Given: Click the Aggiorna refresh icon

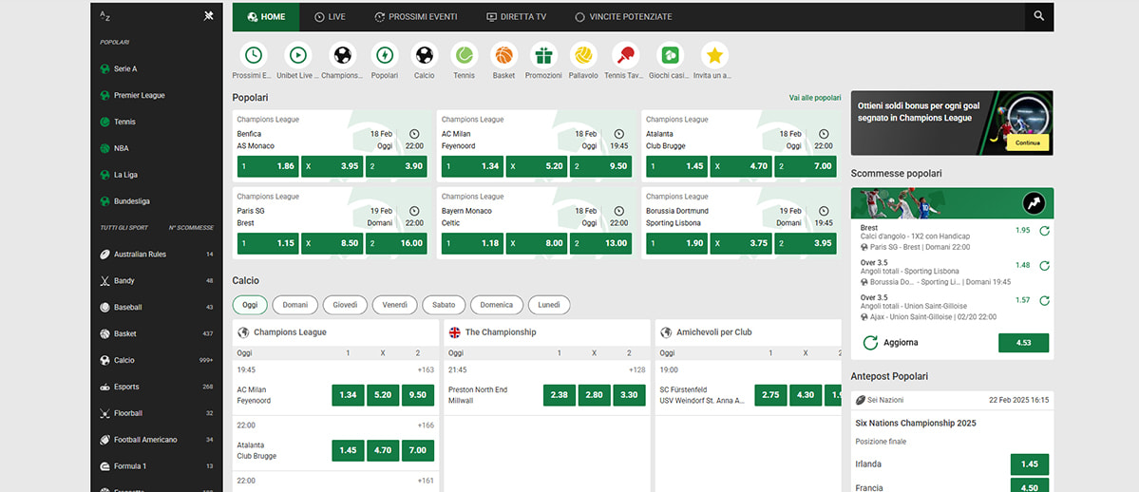Looking at the screenshot, I should pos(870,342).
